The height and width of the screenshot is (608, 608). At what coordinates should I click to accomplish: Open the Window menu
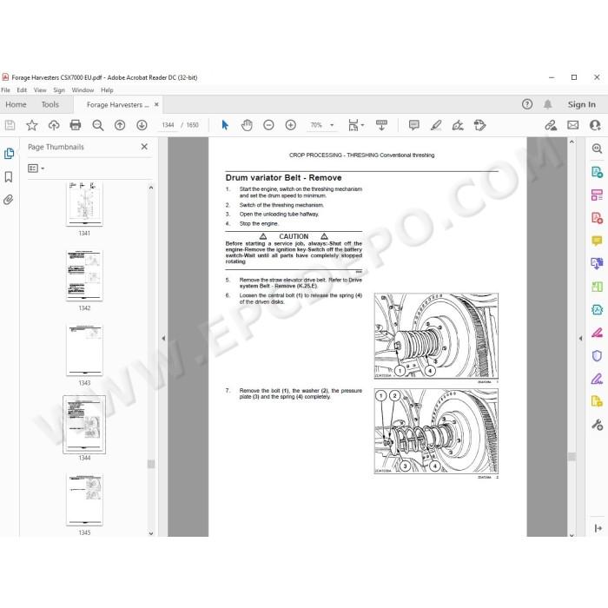[83, 90]
